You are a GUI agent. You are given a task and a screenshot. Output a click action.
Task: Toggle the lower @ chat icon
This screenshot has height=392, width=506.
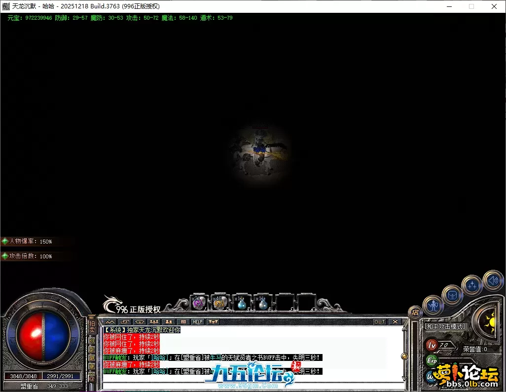tap(92, 378)
